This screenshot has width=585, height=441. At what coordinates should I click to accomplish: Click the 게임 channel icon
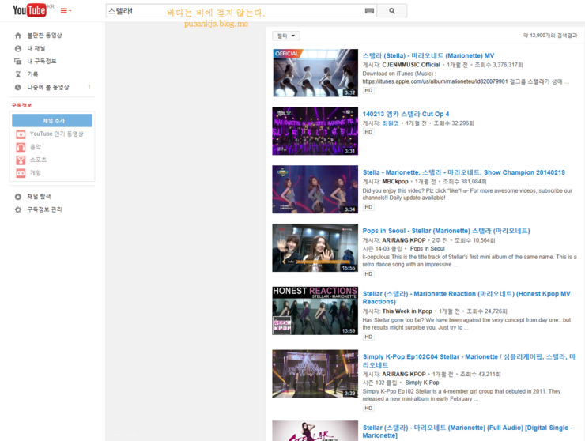21,173
